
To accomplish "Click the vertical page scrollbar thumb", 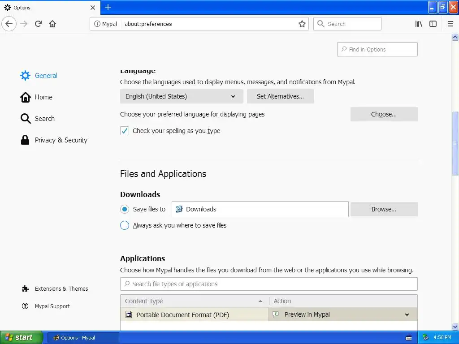I will click(x=455, y=144).
